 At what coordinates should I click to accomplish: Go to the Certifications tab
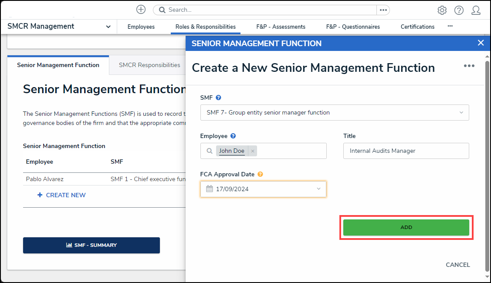pyautogui.click(x=417, y=27)
